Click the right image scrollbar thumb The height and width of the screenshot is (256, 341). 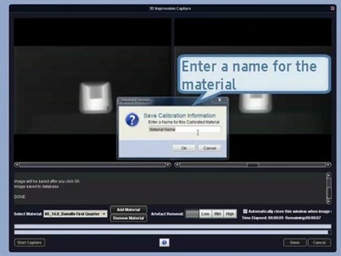pos(253,165)
